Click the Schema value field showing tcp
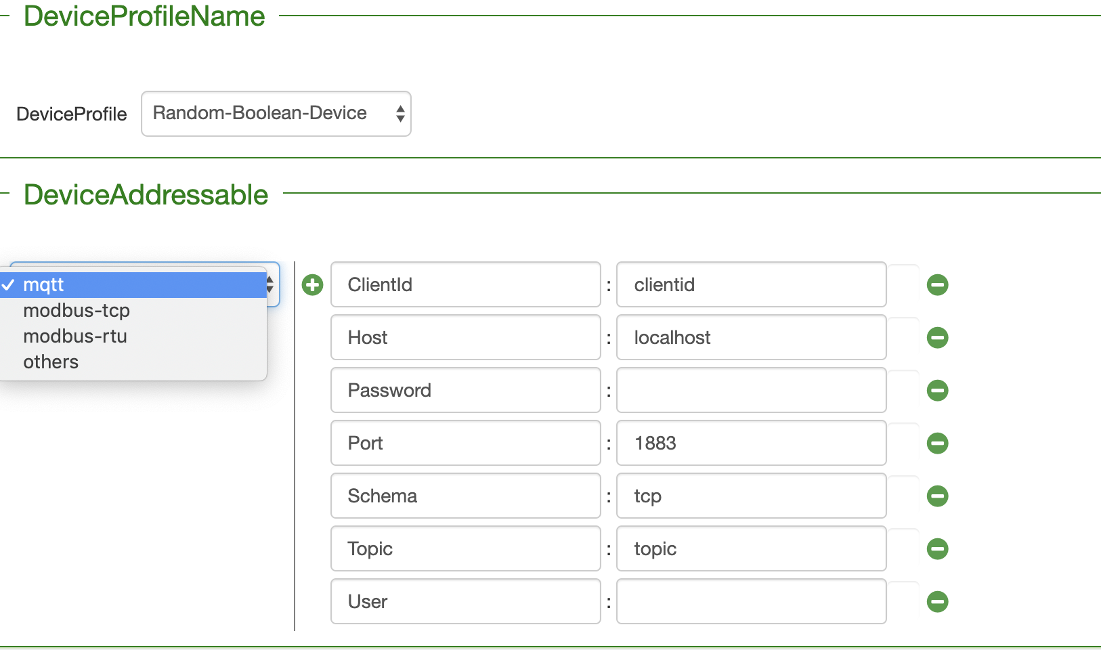 [x=750, y=496]
